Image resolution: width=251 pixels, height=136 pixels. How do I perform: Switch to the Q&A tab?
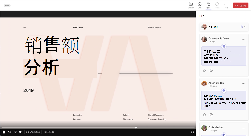208,5
